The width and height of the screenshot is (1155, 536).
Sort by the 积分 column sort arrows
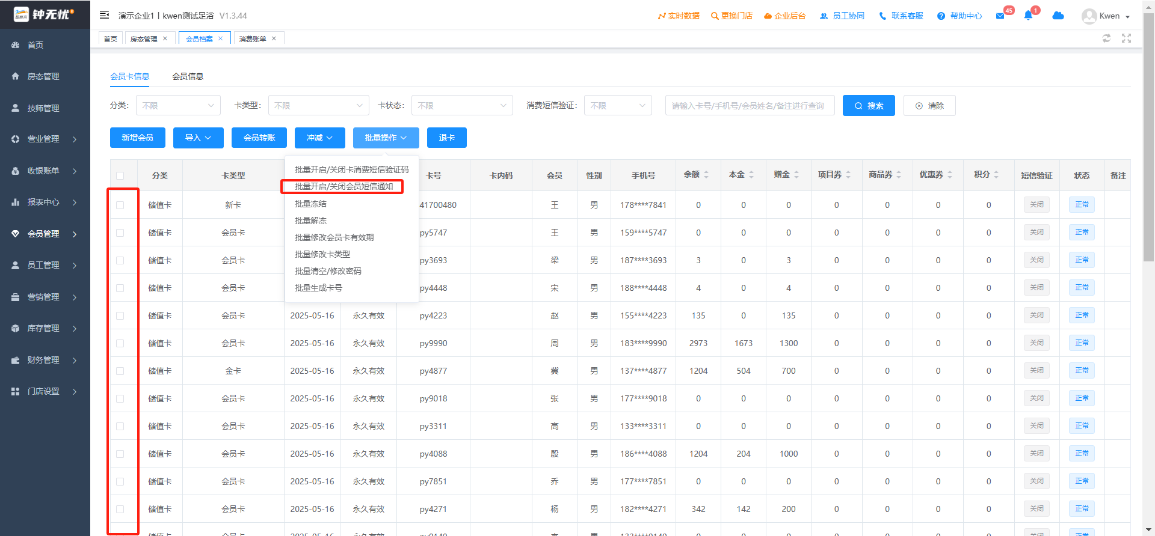pyautogui.click(x=996, y=175)
